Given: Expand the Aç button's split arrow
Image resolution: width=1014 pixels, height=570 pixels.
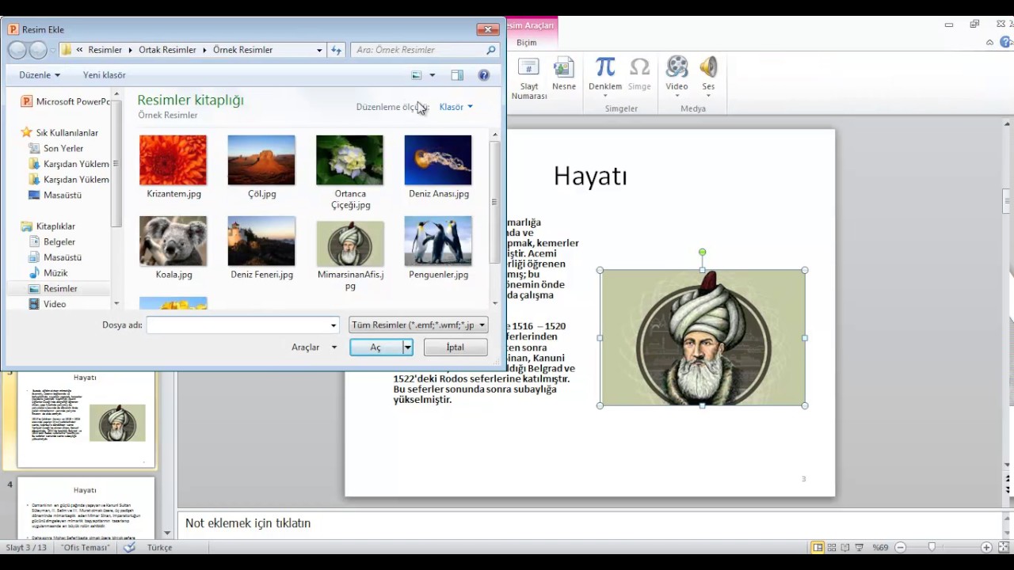Looking at the screenshot, I should [408, 347].
